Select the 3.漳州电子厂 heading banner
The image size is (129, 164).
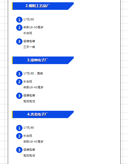point(43,60)
